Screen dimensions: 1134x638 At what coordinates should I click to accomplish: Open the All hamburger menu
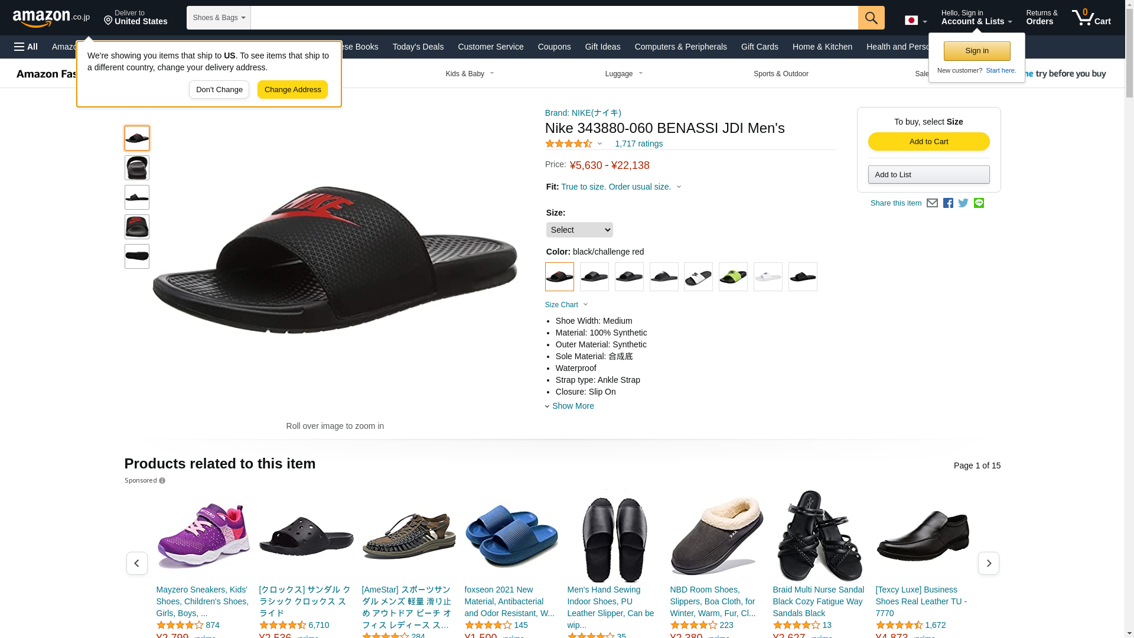(x=26, y=47)
